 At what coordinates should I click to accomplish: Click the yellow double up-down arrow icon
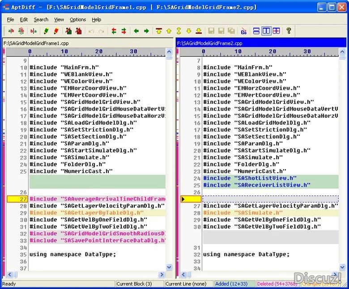(x=179, y=31)
